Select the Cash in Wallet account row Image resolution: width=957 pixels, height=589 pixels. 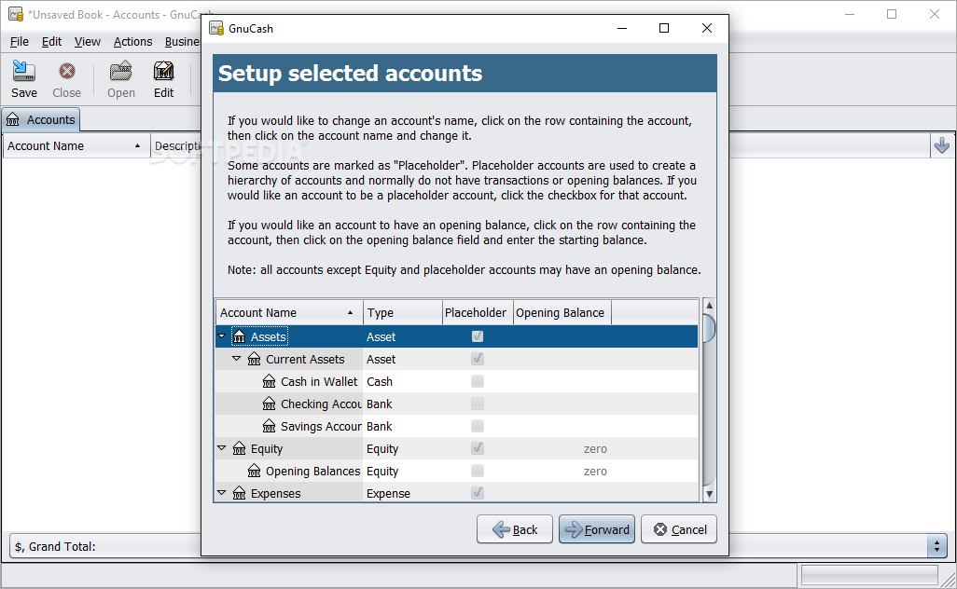456,382
